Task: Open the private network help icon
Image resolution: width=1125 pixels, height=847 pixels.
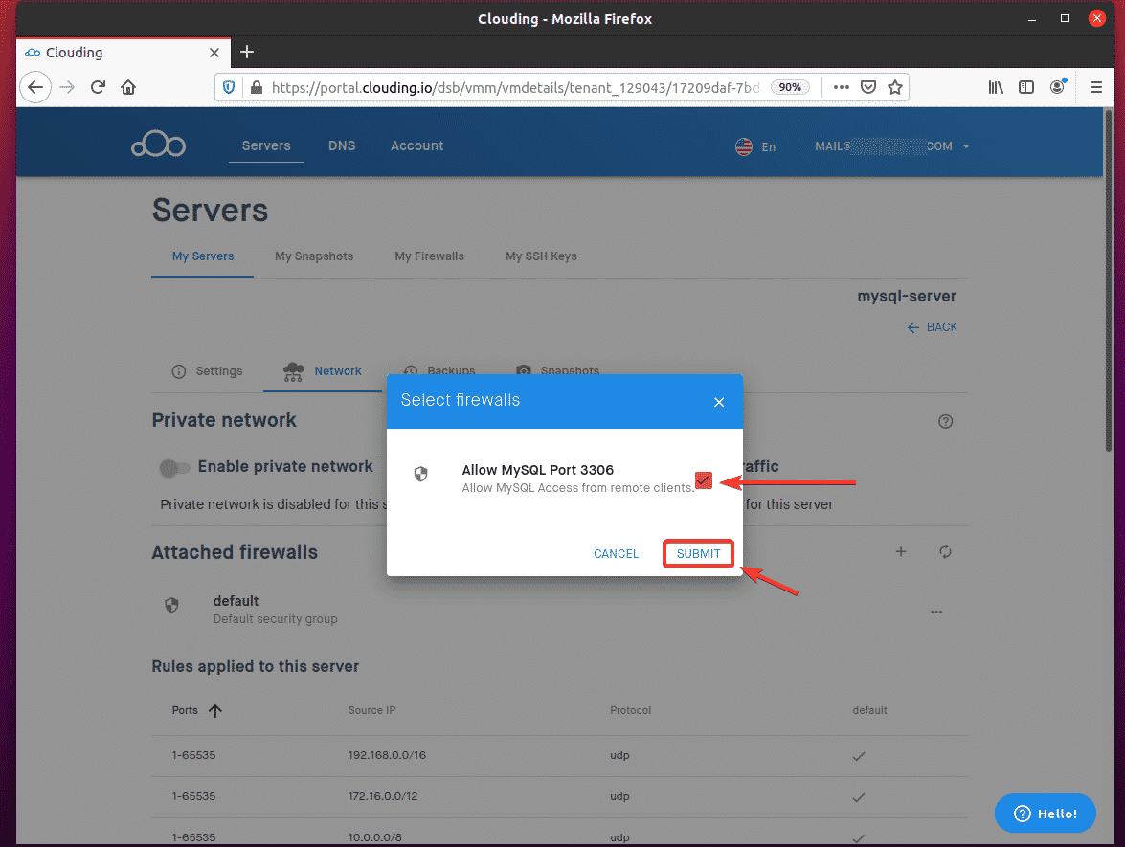Action: coord(946,421)
